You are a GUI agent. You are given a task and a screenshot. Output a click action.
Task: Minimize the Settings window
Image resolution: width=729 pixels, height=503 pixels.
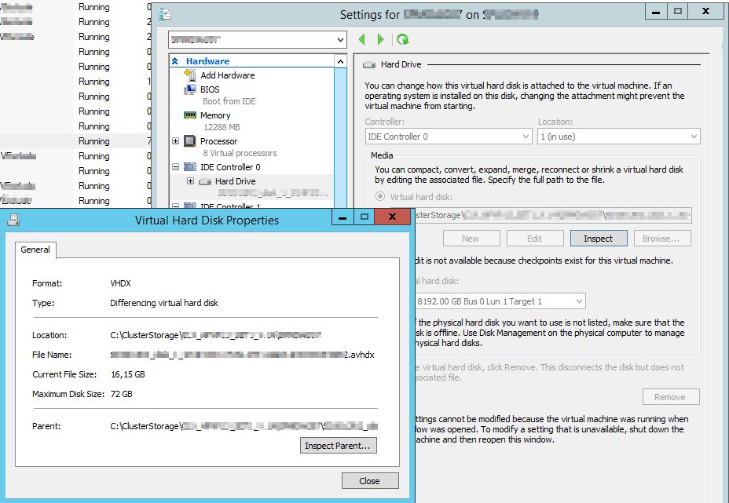point(656,12)
